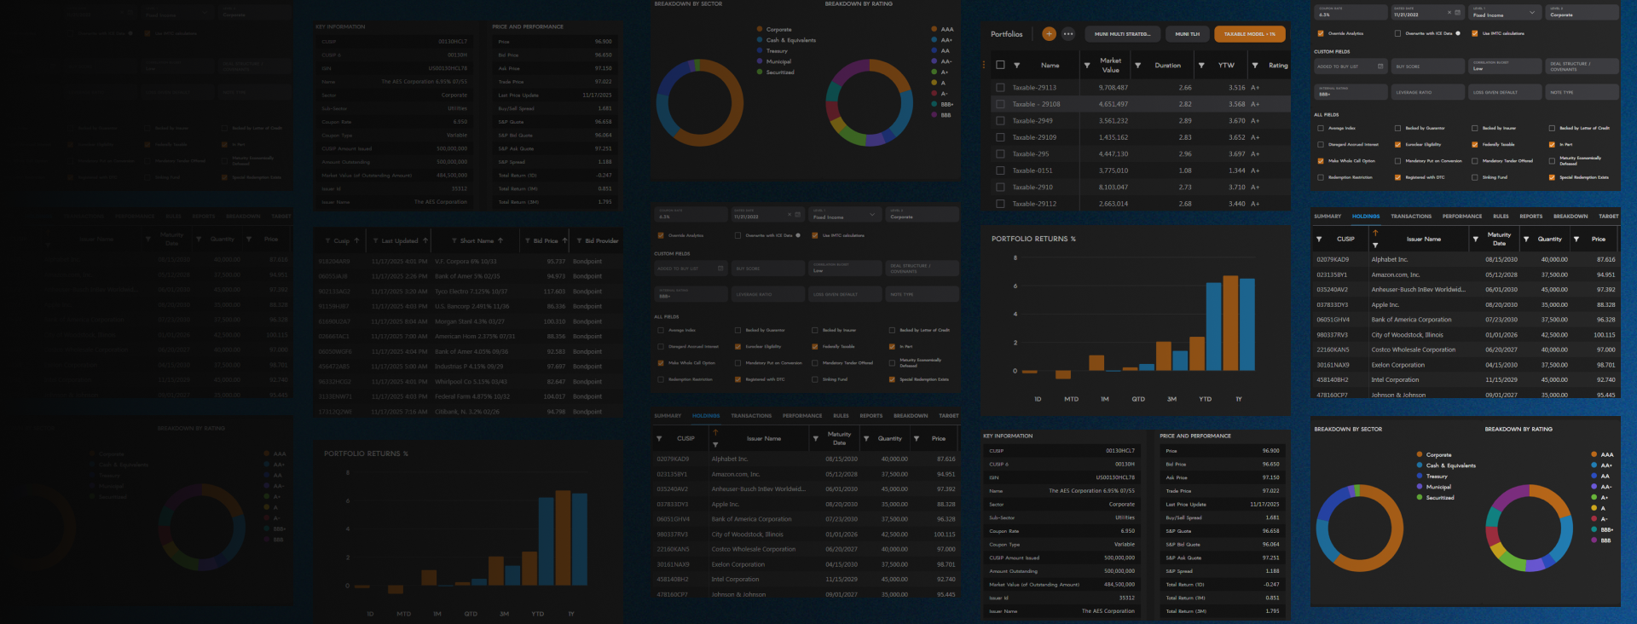Screen dimensions: 1637x624
Task: Click the orange drag handle left of Portfolios table
Action: tap(984, 65)
